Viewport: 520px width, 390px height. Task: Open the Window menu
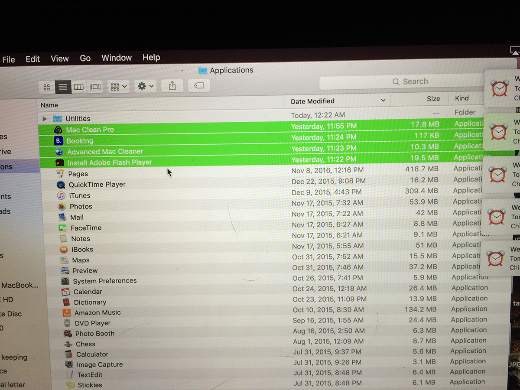click(116, 58)
